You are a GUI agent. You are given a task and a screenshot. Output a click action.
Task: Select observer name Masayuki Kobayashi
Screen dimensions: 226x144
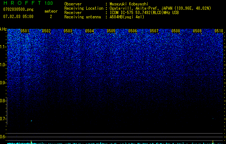pos(129,4)
